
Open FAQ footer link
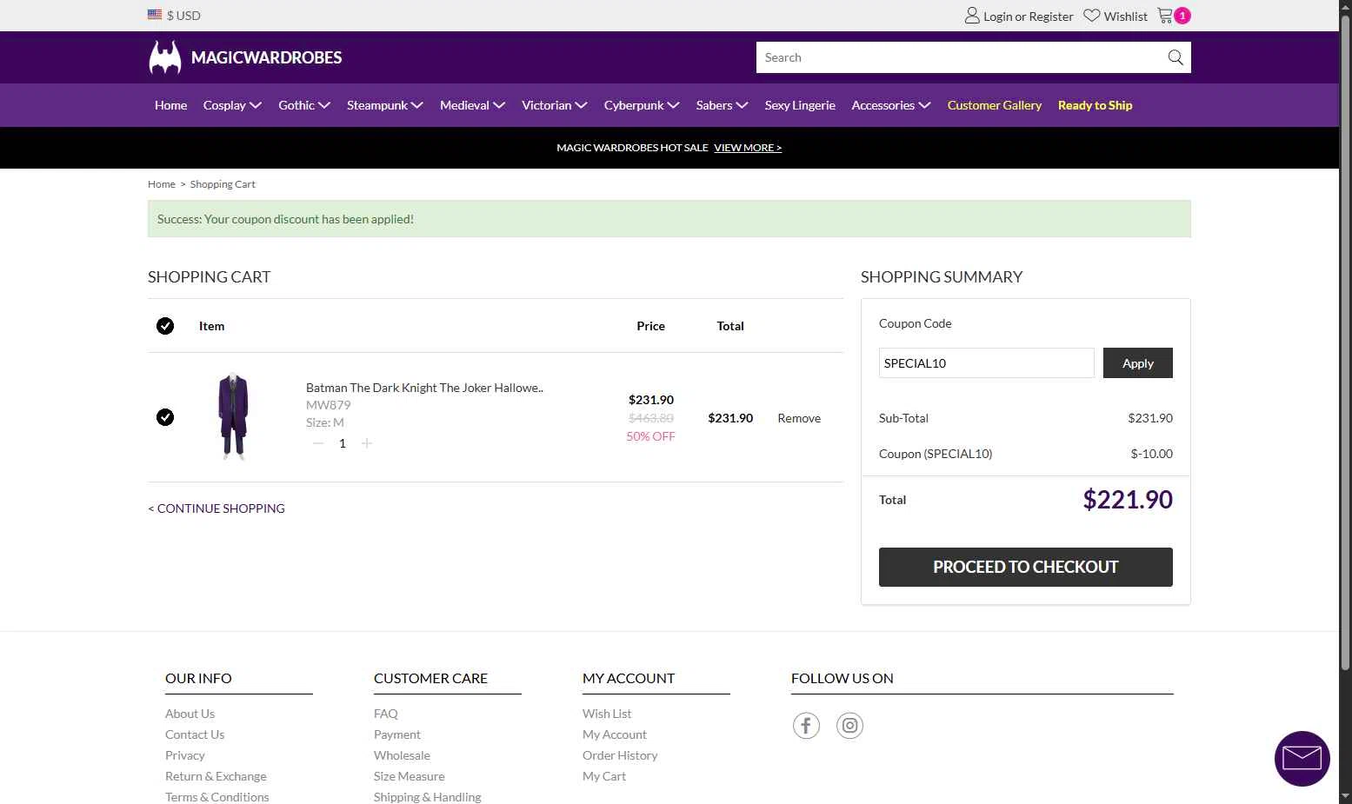point(386,714)
